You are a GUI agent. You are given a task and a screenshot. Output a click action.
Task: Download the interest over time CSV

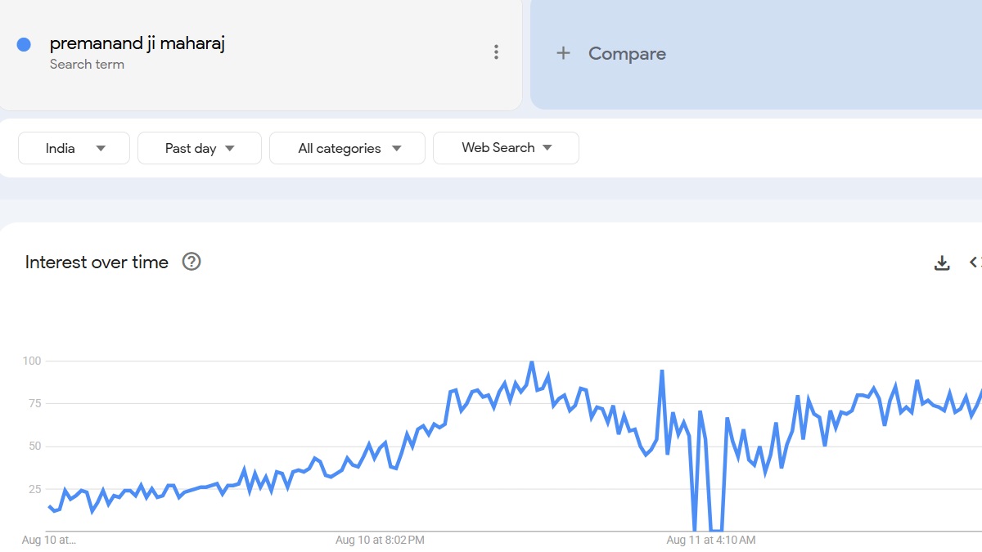pyautogui.click(x=942, y=263)
